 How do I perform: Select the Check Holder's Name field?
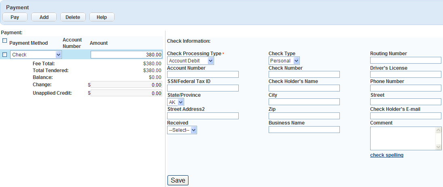304,88
